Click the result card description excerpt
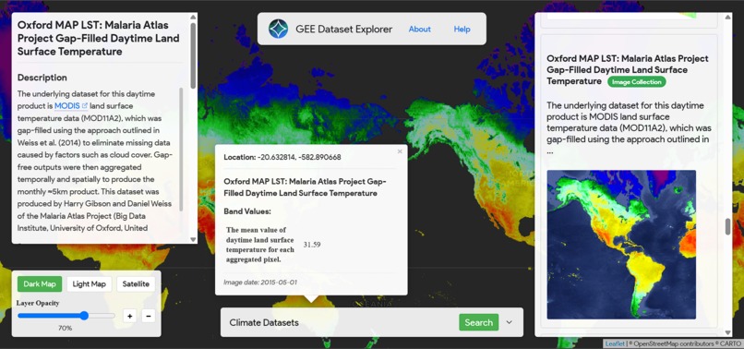This screenshot has height=349, width=744. pos(629,128)
